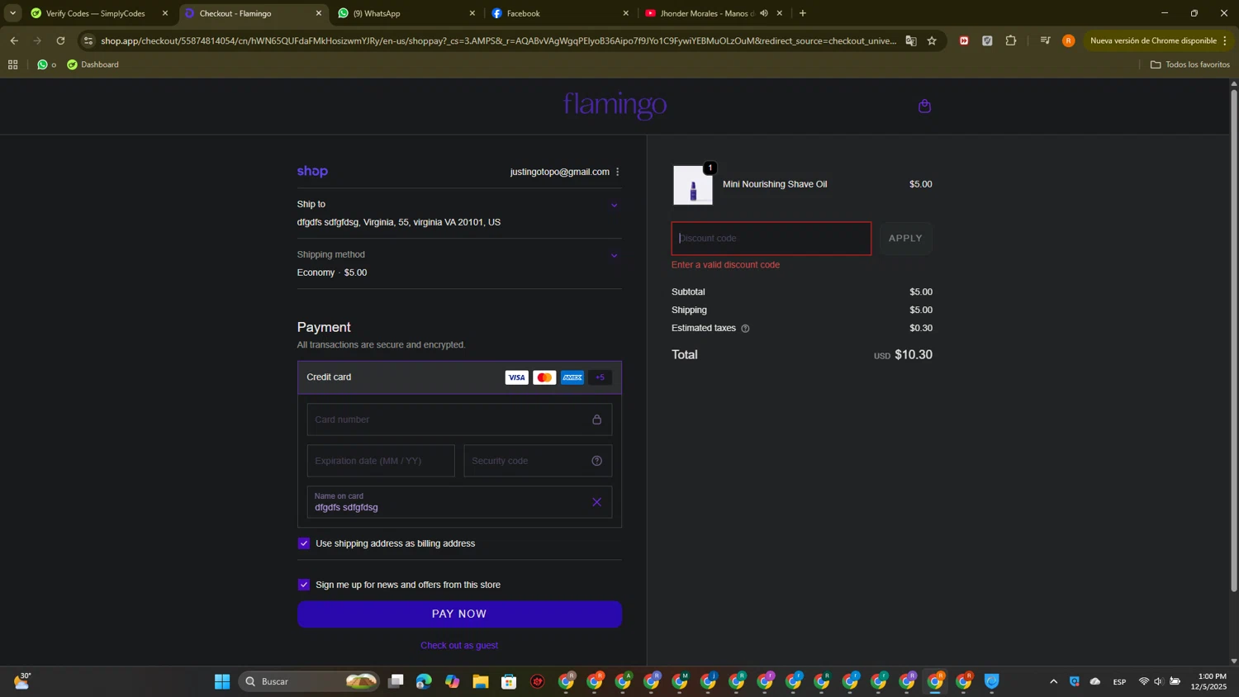This screenshot has height=697, width=1239.
Task: Click the Shop logo
Action: (x=312, y=171)
